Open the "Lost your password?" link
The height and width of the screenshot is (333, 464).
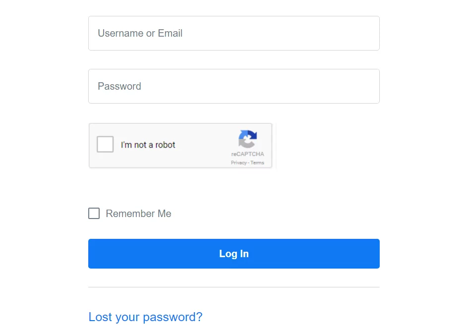145,317
